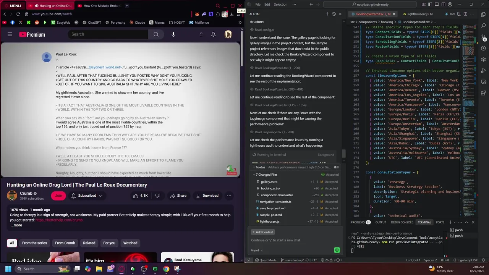The height and width of the screenshot is (275, 489).
Task: Select the 'From Crumb' chip
Action: (65, 243)
